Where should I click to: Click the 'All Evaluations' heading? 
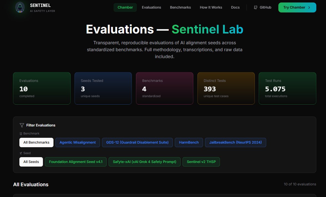click(31, 185)
